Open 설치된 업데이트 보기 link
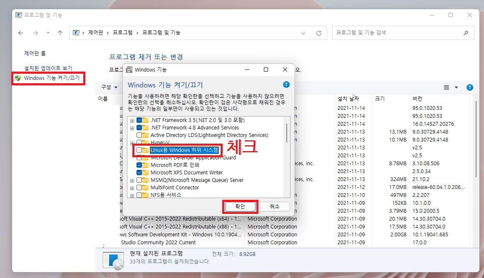The width and height of the screenshot is (484, 278). coord(48,68)
